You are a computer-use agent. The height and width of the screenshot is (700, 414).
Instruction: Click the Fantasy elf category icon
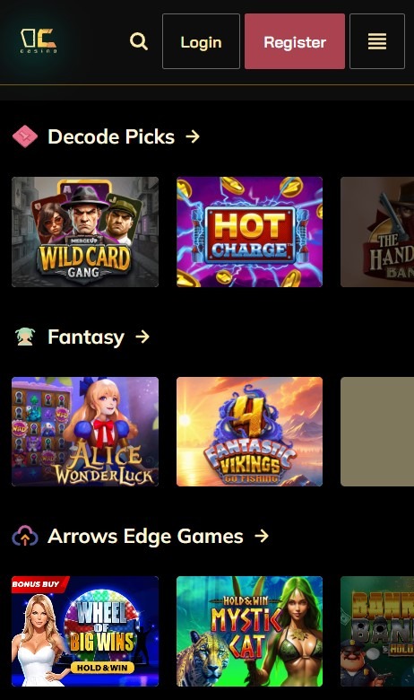tap(24, 337)
